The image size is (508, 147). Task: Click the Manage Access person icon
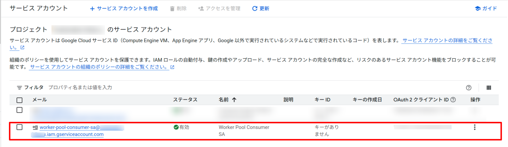[x=201, y=9]
